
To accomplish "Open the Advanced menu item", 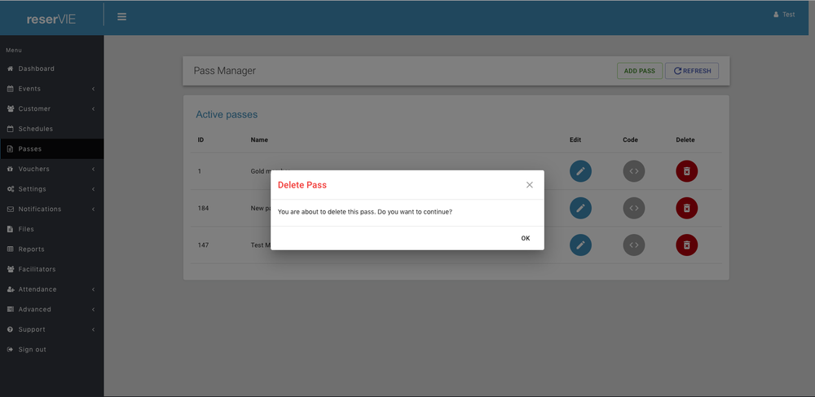I will pyautogui.click(x=52, y=309).
